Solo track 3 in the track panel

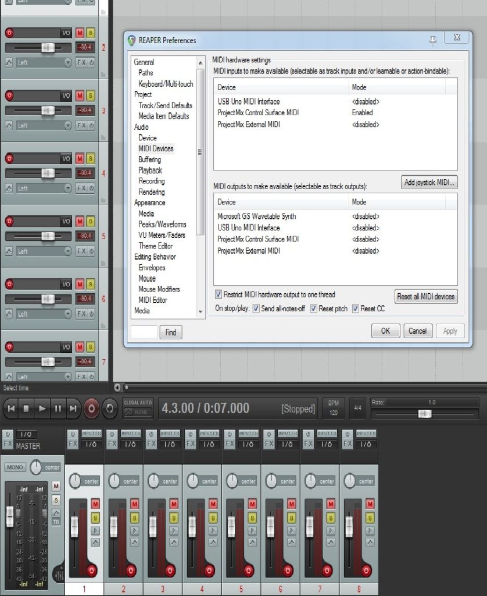90,96
